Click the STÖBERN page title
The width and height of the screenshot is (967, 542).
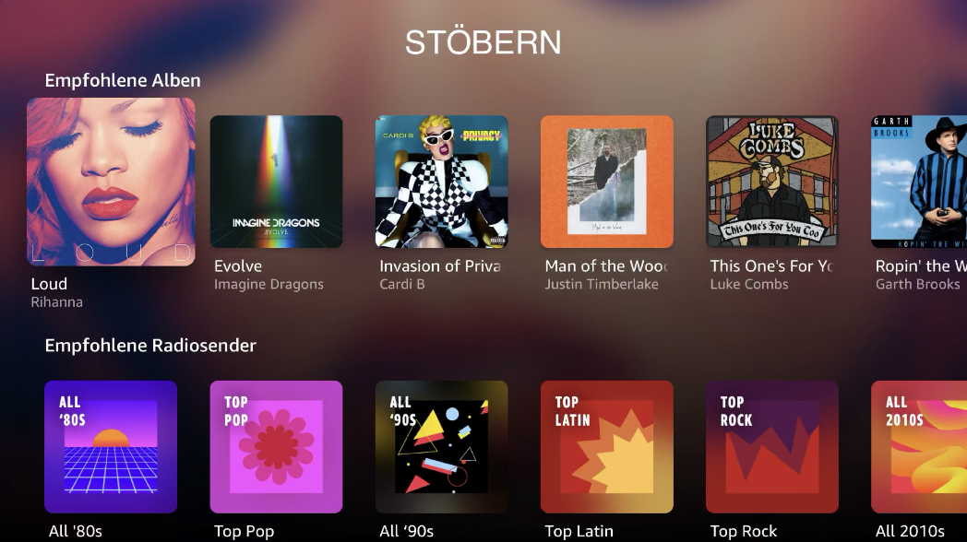pyautogui.click(x=483, y=42)
